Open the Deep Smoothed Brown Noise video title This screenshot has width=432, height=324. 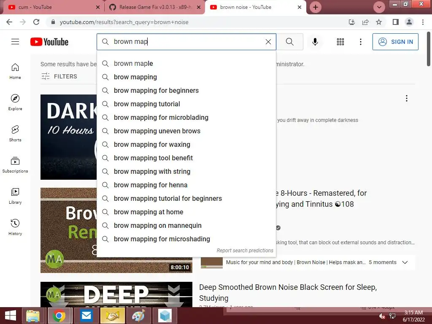click(288, 293)
